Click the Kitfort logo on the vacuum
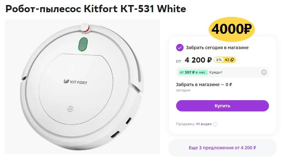This screenshot has width=284, height=159. pyautogui.click(x=75, y=82)
